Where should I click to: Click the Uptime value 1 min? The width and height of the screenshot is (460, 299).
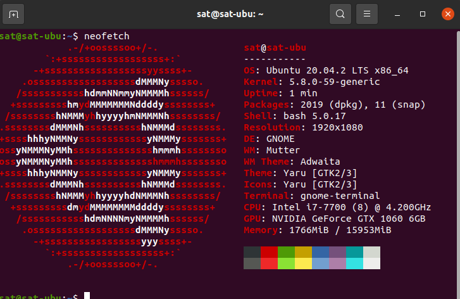303,93
